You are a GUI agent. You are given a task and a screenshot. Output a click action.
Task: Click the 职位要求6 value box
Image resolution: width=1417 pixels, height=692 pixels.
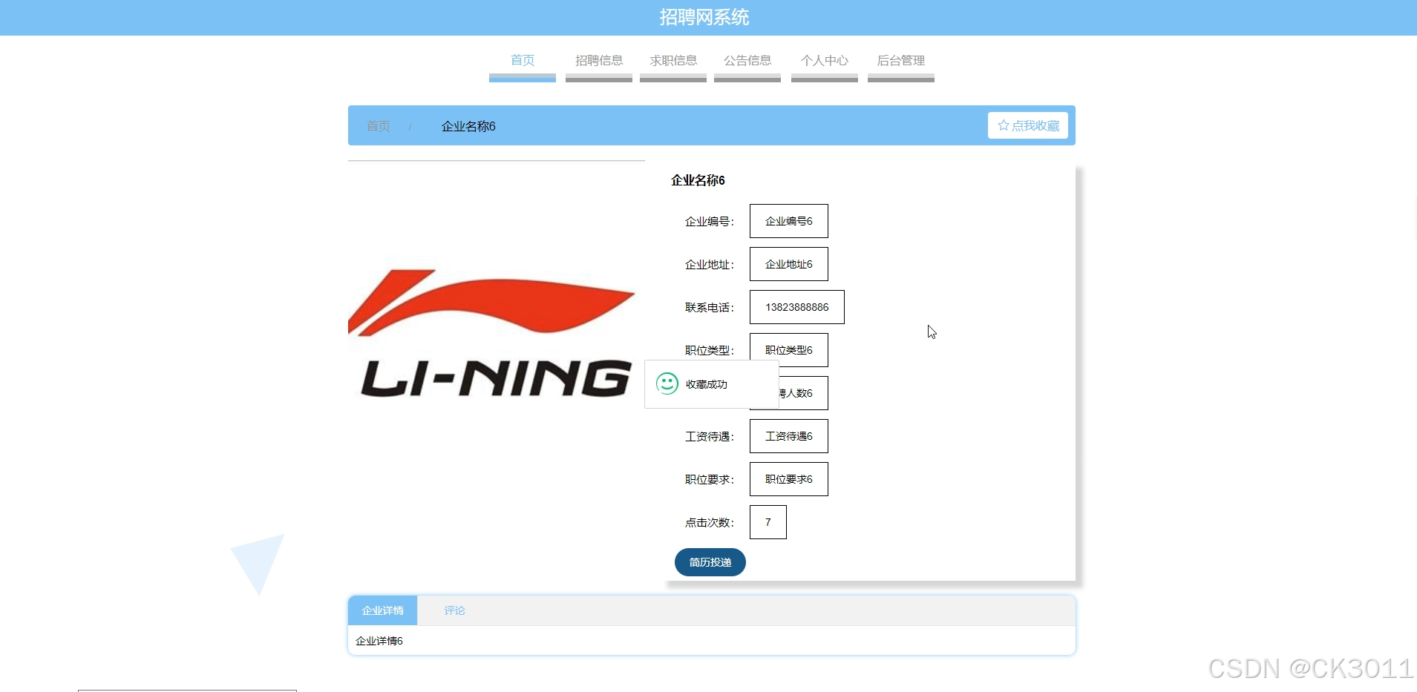click(x=789, y=479)
